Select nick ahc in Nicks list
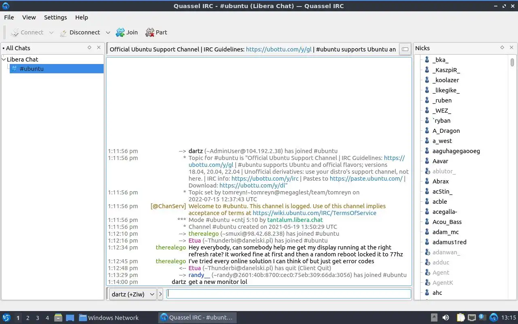The image size is (518, 324). point(437,293)
